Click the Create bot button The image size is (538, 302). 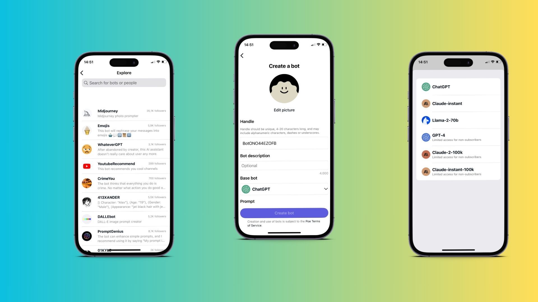[284, 213]
